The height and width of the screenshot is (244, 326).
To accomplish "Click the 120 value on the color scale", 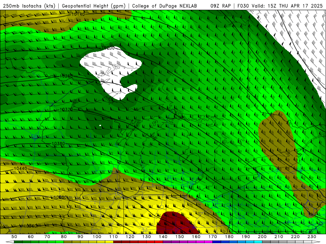I will [x=130, y=237].
